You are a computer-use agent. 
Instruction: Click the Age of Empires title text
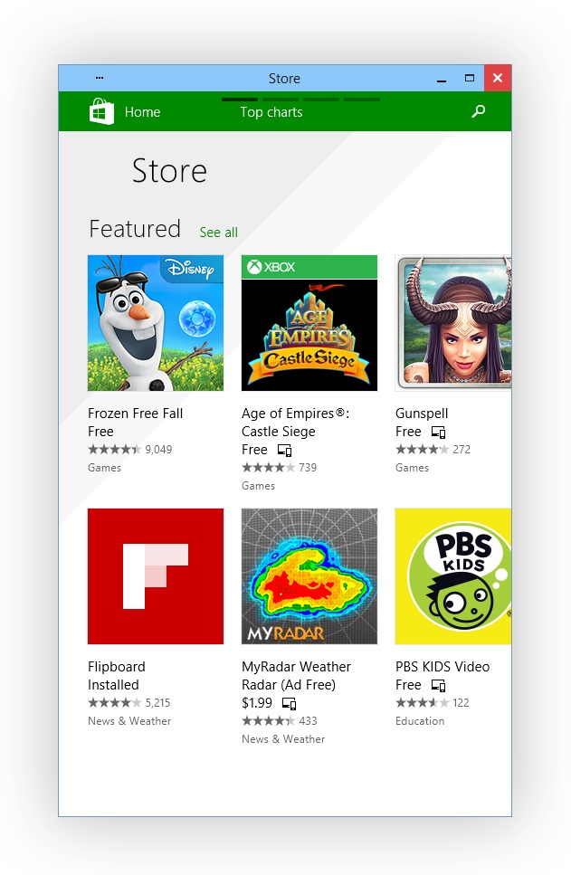295,423
